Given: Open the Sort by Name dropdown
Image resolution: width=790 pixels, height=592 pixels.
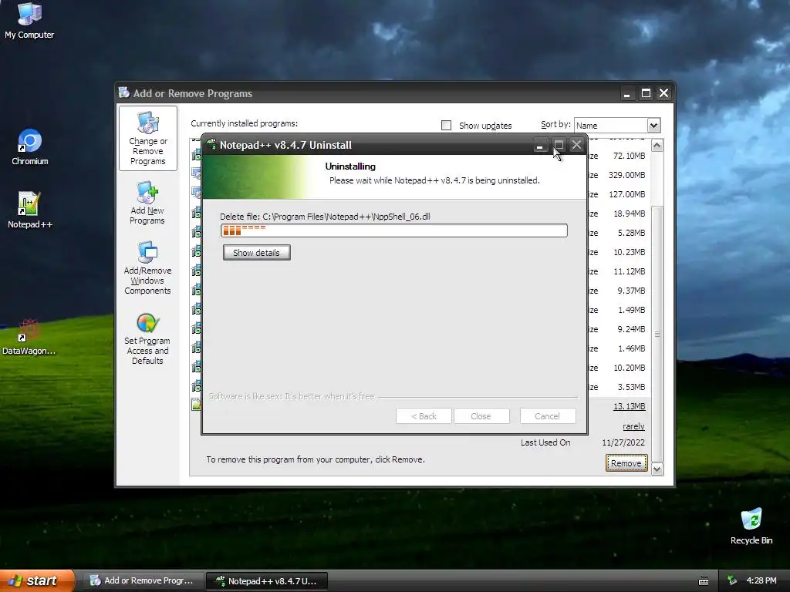Looking at the screenshot, I should [653, 126].
